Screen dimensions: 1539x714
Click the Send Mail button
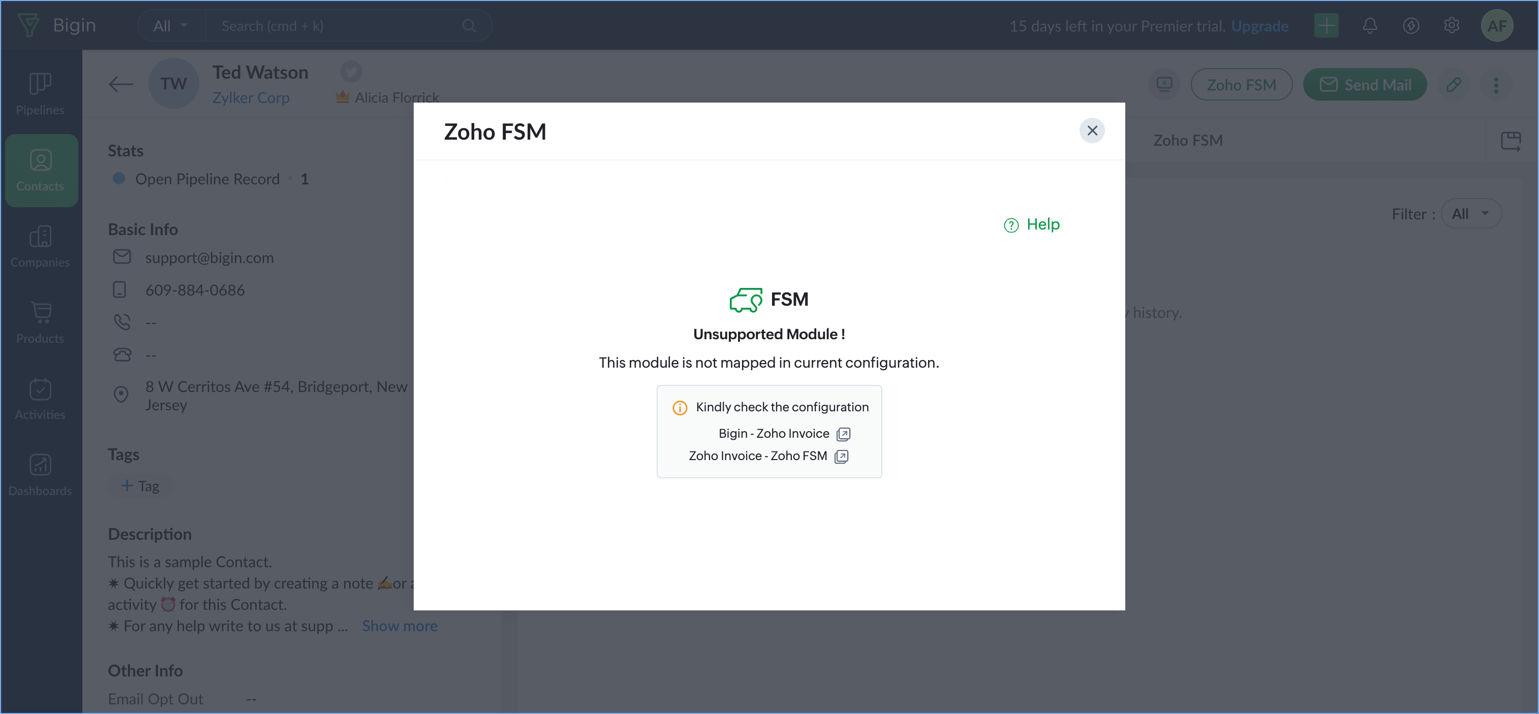[1365, 85]
